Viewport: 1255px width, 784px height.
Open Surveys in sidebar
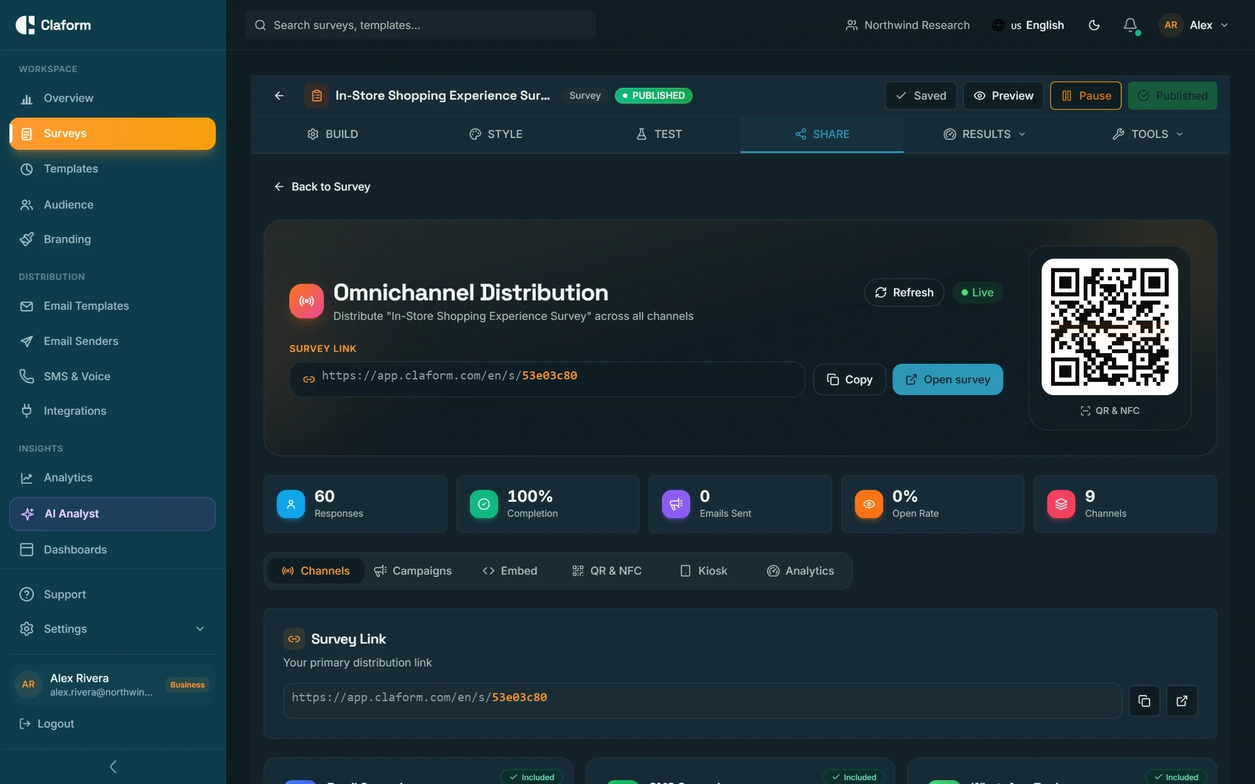[x=112, y=134]
